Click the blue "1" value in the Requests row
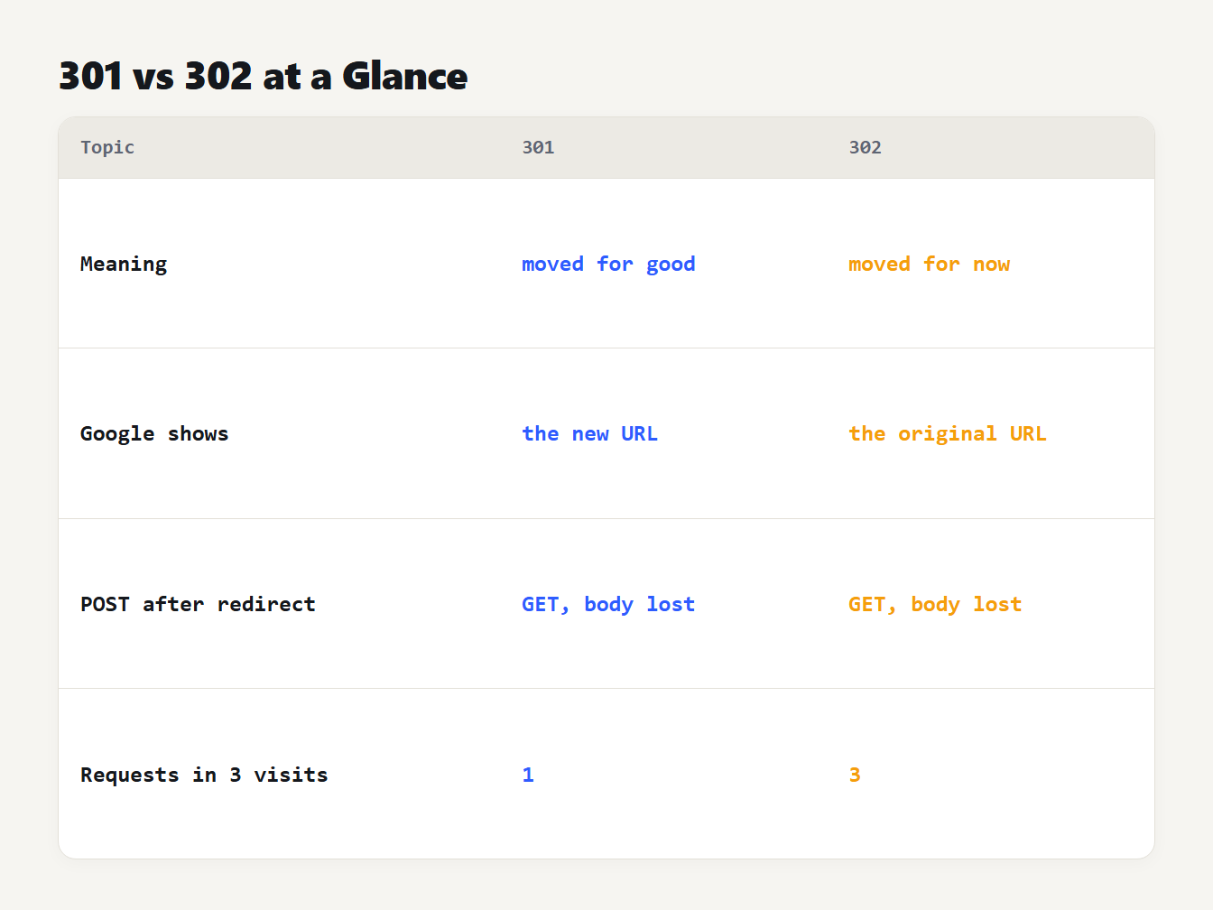Screen dimensions: 1213x910 coord(528,775)
